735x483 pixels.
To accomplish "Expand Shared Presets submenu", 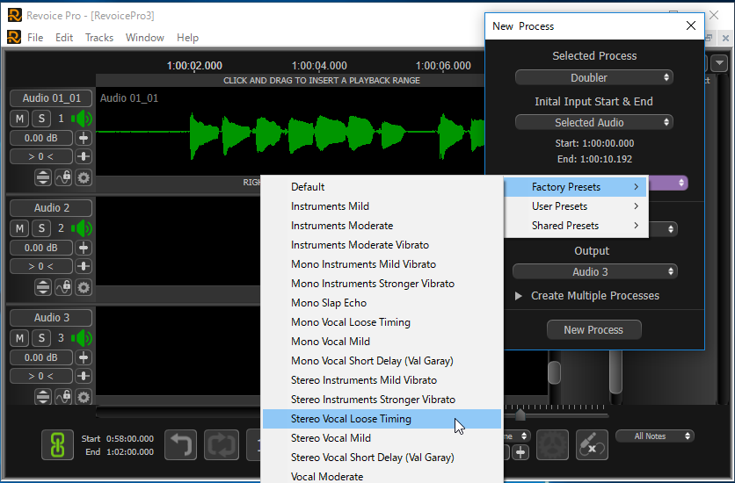I will pyautogui.click(x=576, y=226).
